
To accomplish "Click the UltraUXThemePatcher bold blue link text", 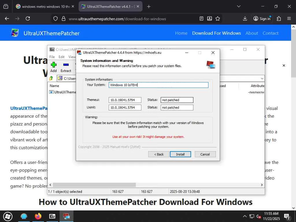I will pyautogui.click(x=29, y=108).
